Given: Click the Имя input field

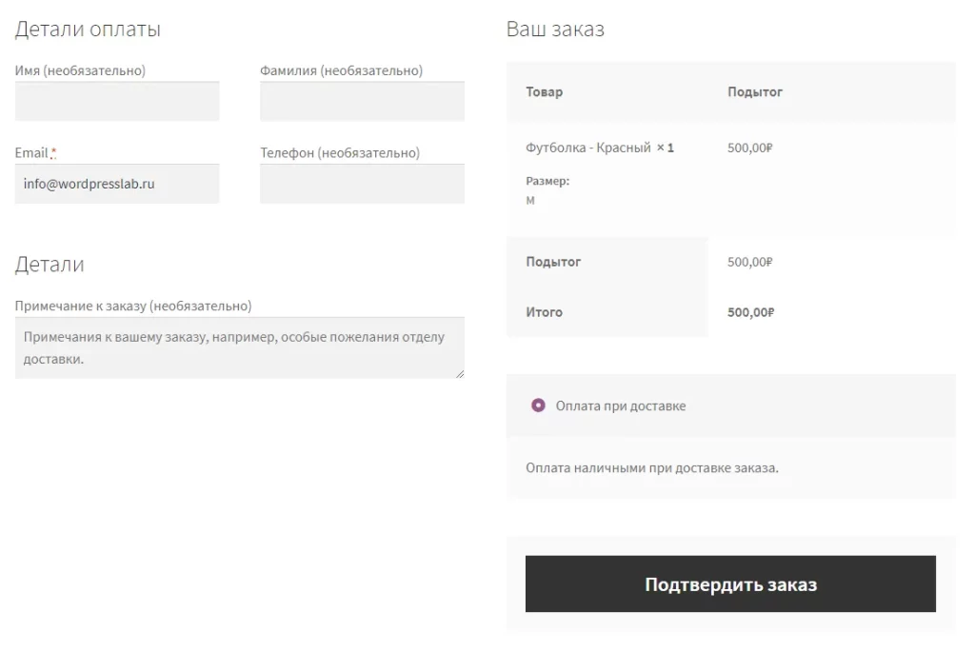Looking at the screenshot, I should click(x=117, y=101).
